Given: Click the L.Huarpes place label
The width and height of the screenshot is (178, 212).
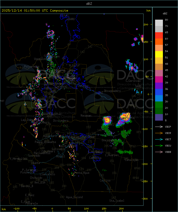Looking at the screenshot, I should [x=112, y=155].
